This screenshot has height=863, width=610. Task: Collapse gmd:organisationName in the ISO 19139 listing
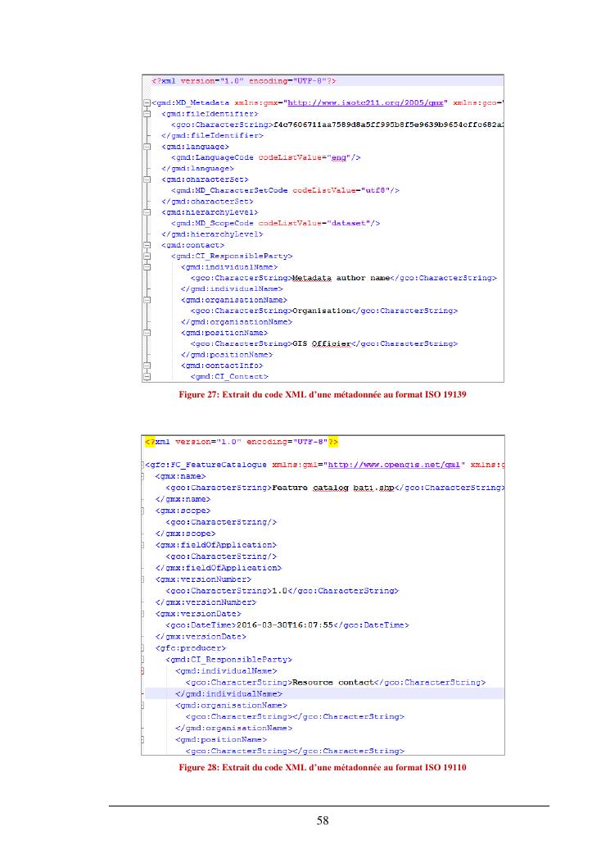click(146, 300)
